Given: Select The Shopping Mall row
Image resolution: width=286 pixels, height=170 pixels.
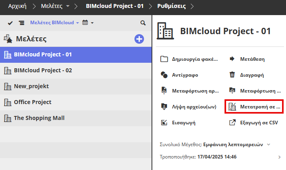Looking at the screenshot, I should click(x=76, y=118).
